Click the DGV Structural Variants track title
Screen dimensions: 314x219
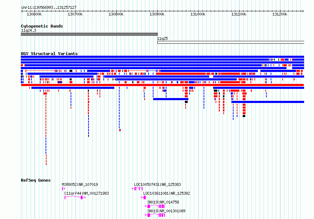49,54
